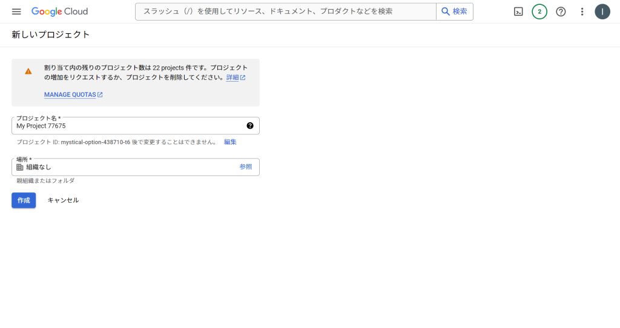620x328 pixels.
Task: Open the hamburger navigation menu
Action: pyautogui.click(x=16, y=11)
